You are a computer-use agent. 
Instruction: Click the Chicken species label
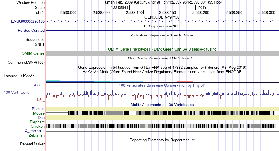tap(38, 126)
